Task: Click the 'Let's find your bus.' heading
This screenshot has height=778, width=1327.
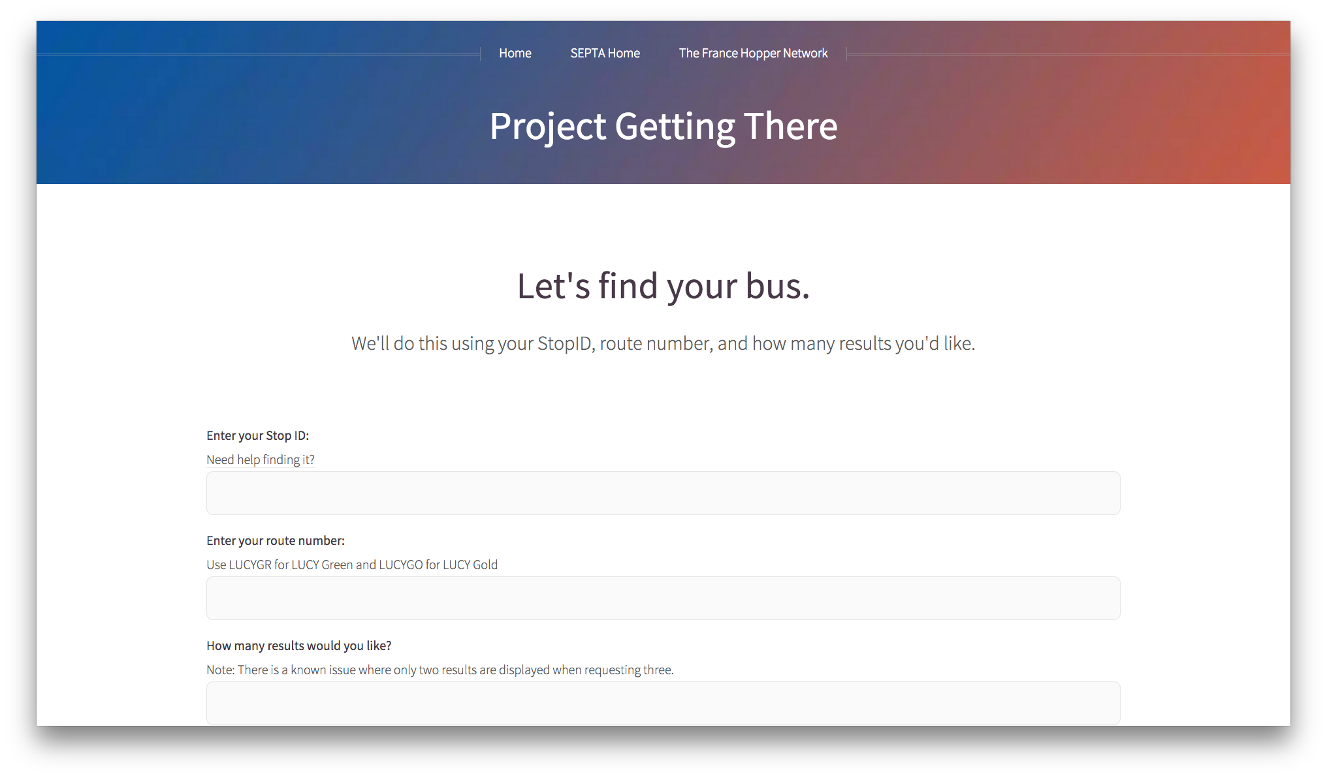Action: tap(663, 286)
